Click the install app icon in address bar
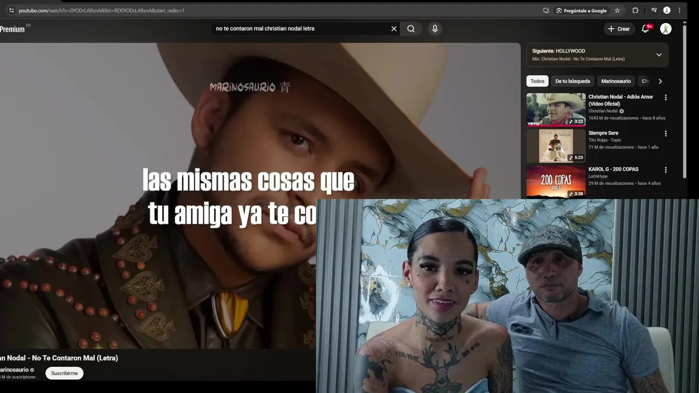 tap(546, 10)
